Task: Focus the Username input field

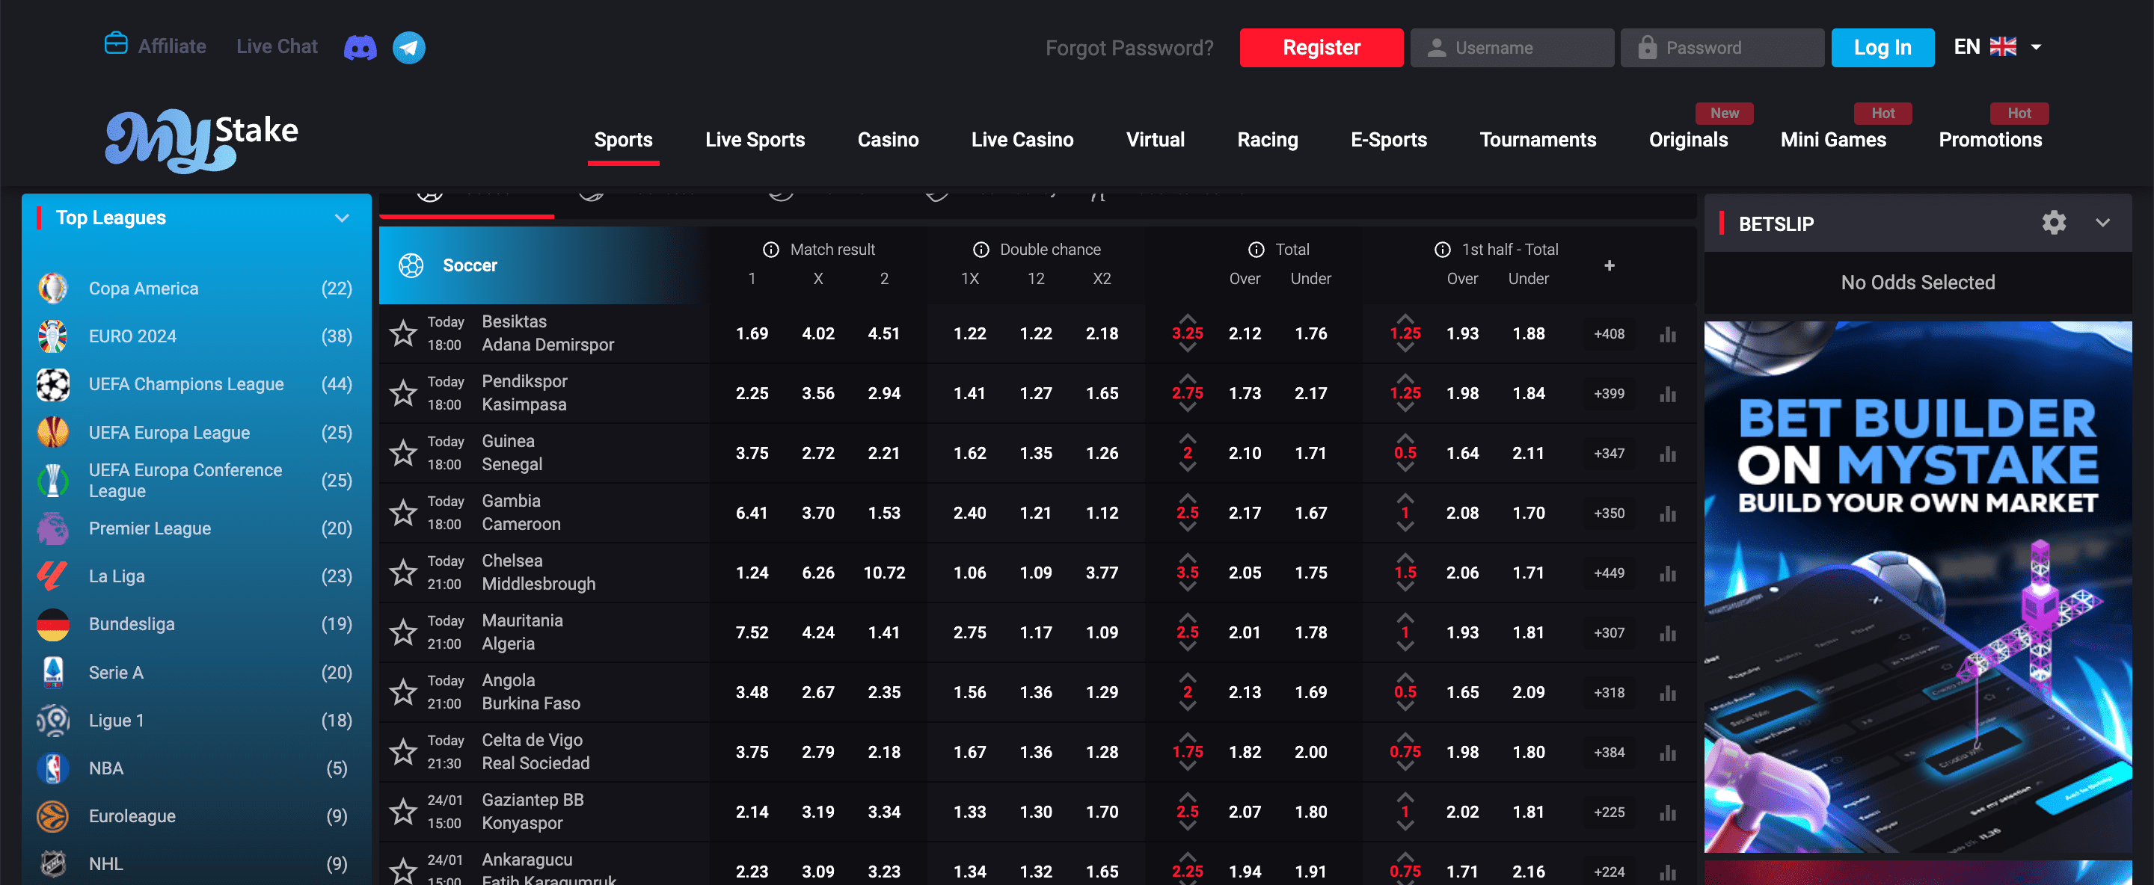Action: (x=1512, y=48)
